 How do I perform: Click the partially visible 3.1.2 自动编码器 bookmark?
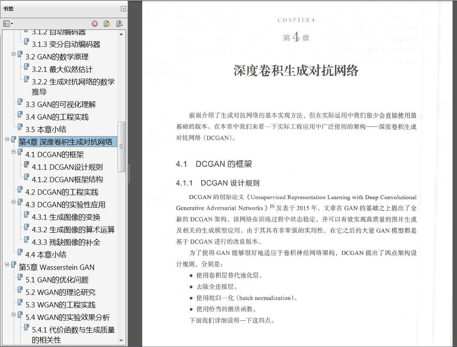tap(59, 32)
